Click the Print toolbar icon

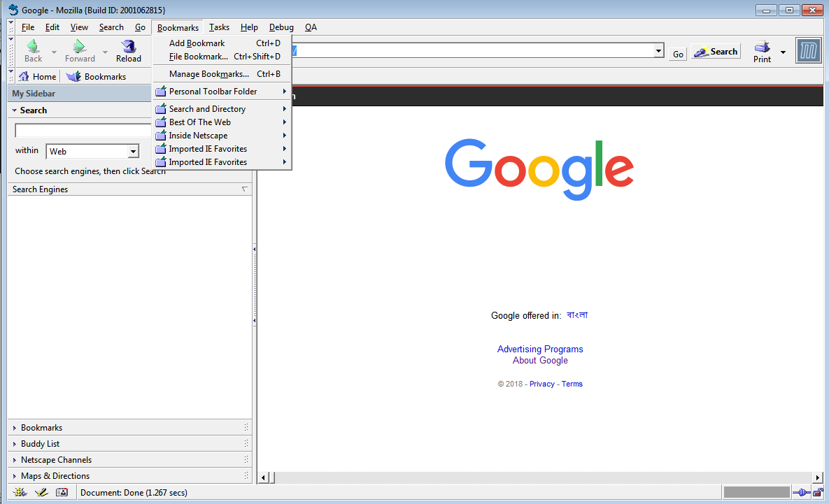(x=762, y=49)
